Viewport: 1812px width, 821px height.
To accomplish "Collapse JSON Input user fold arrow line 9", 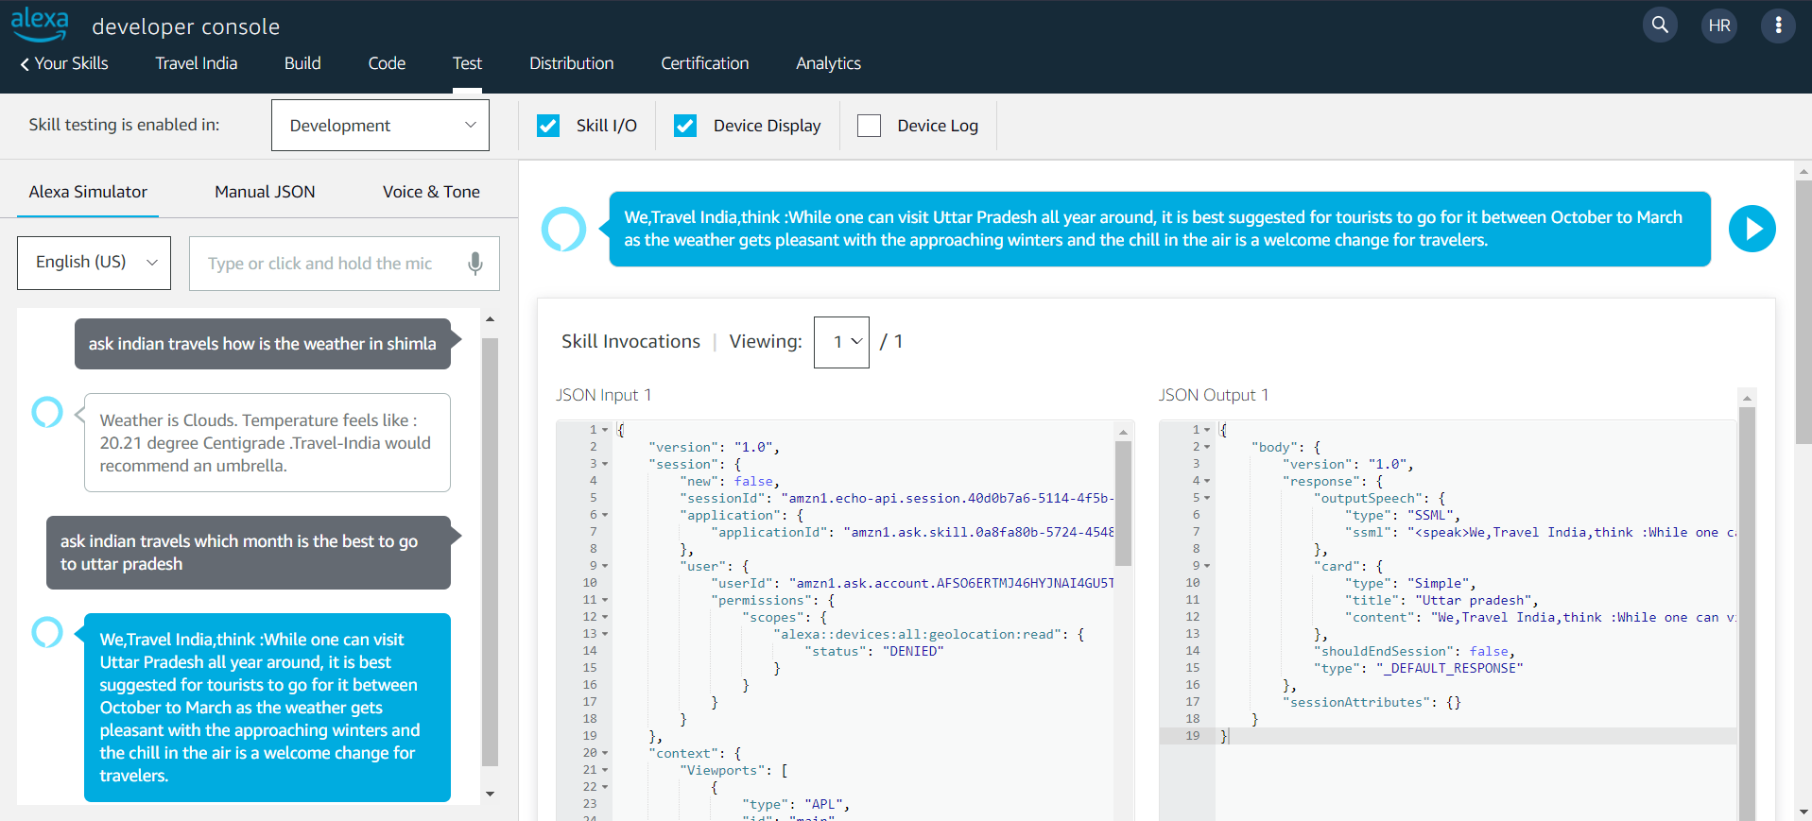I will 605,566.
